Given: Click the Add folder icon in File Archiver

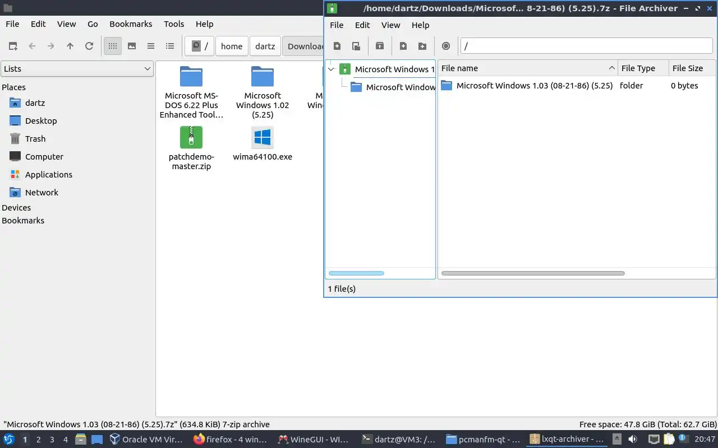Looking at the screenshot, I should [x=422, y=46].
